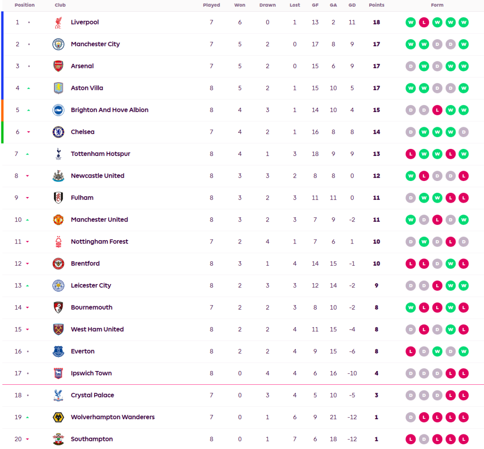Click Liverpool's loss result in Form
The width and height of the screenshot is (484, 449).
(424, 23)
